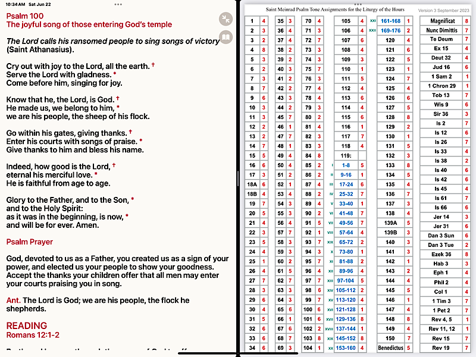
Task: Open the blue 129-136 section link
Action: 346,319
